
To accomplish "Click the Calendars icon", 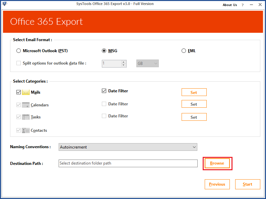I will tap(26, 105).
